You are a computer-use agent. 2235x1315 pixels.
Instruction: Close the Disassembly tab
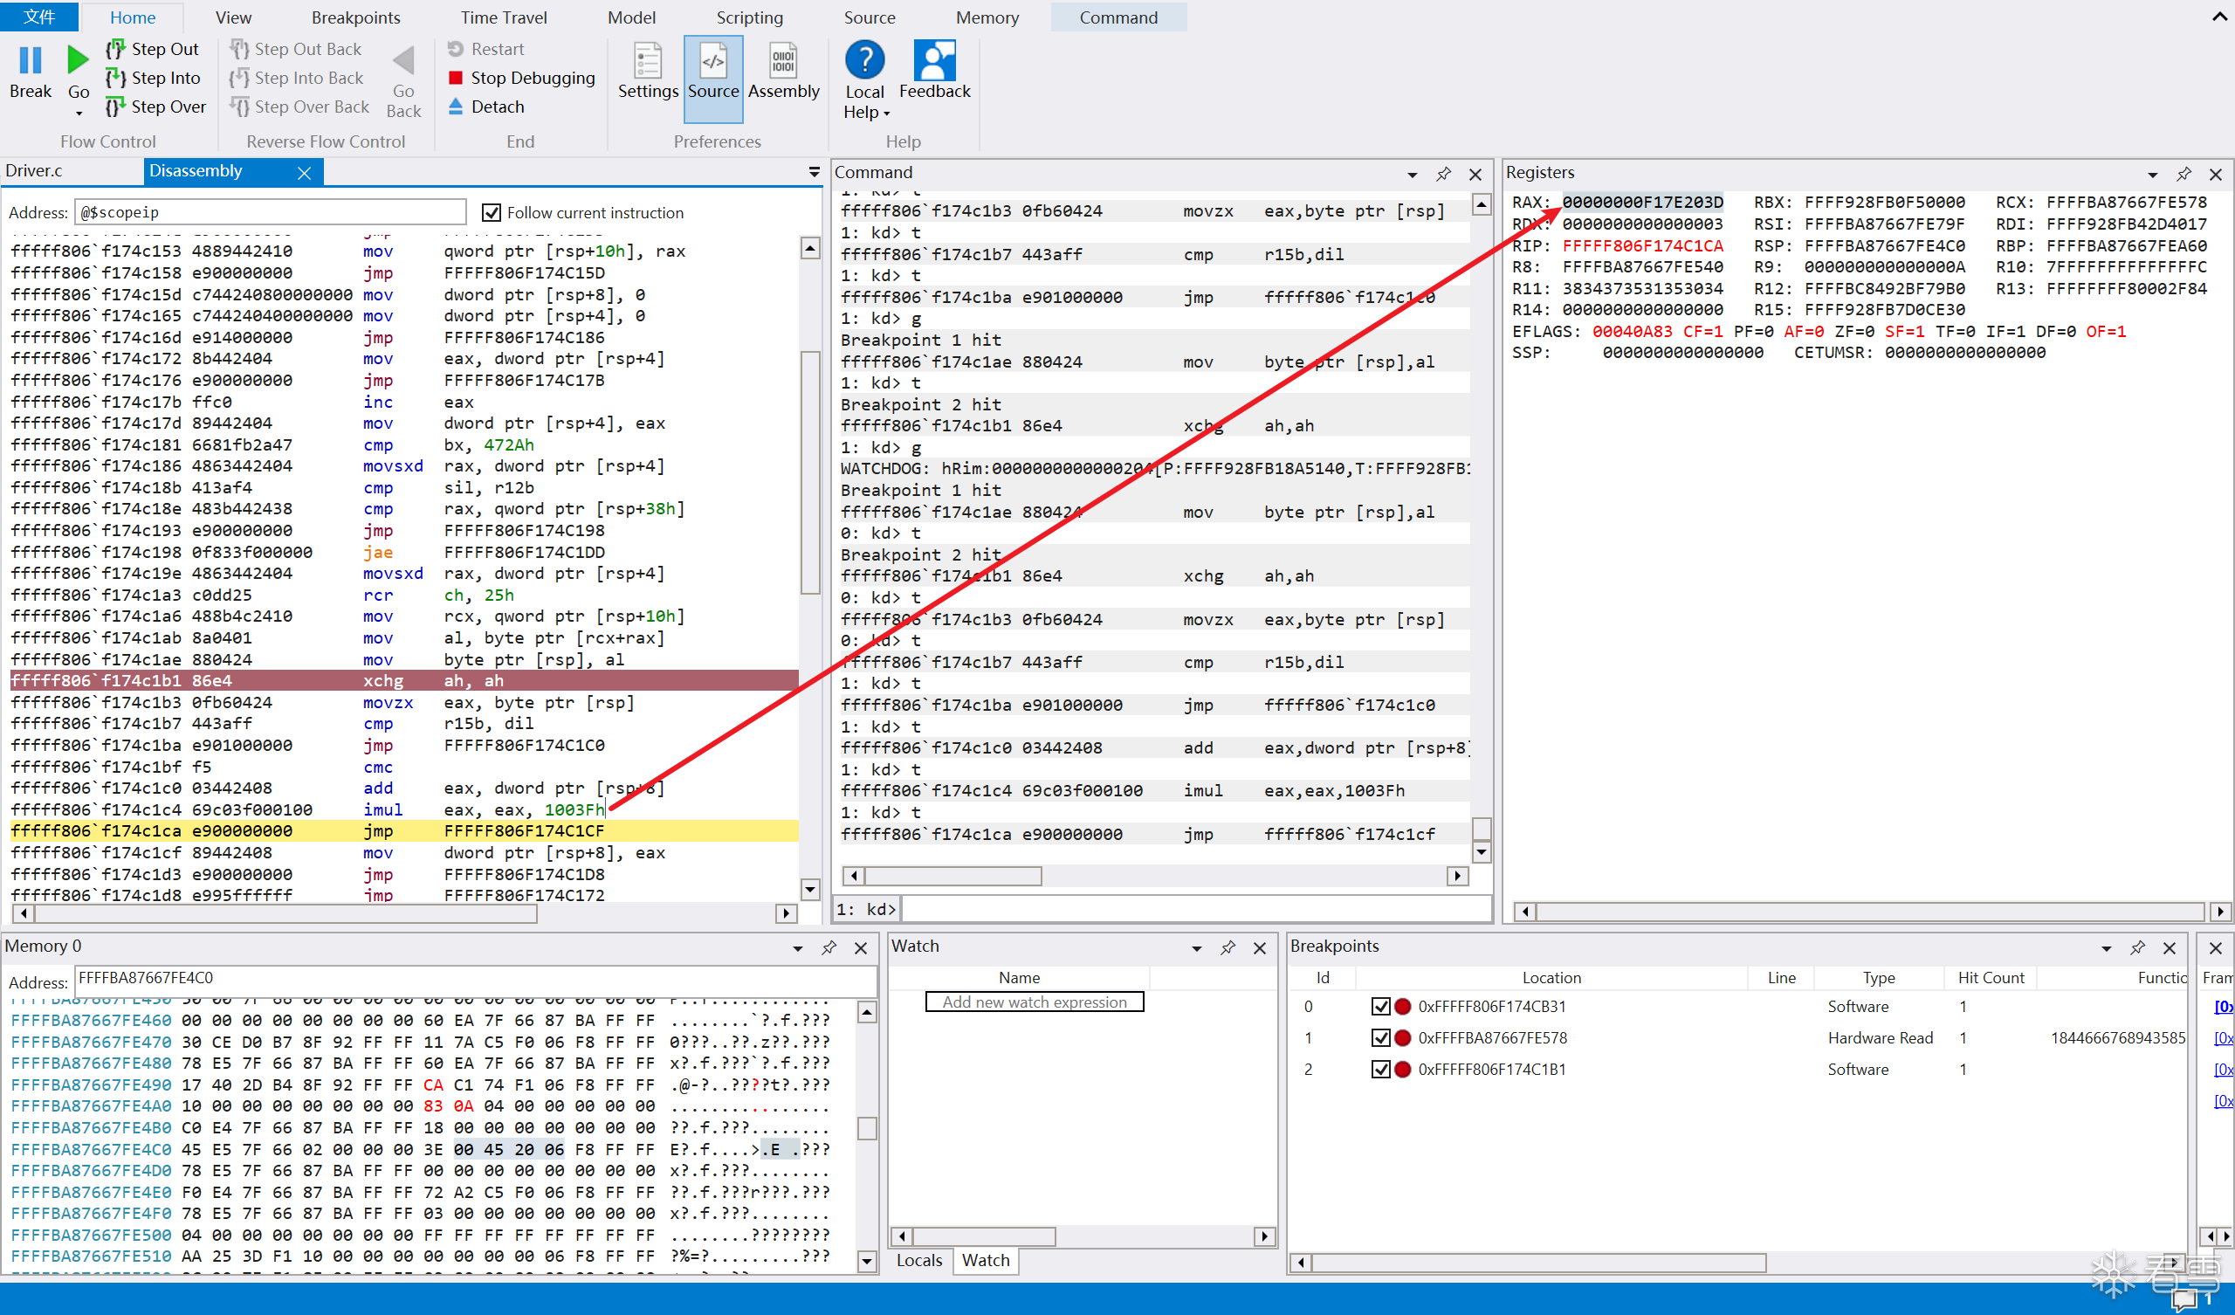[304, 172]
